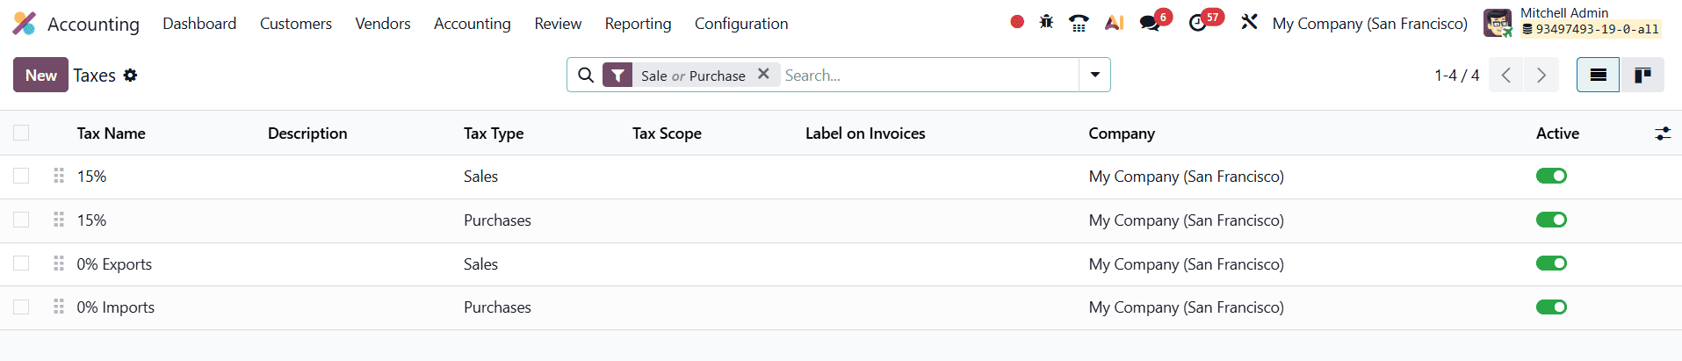Expand search options dropdown arrow
The width and height of the screenshot is (1682, 361).
coord(1095,75)
